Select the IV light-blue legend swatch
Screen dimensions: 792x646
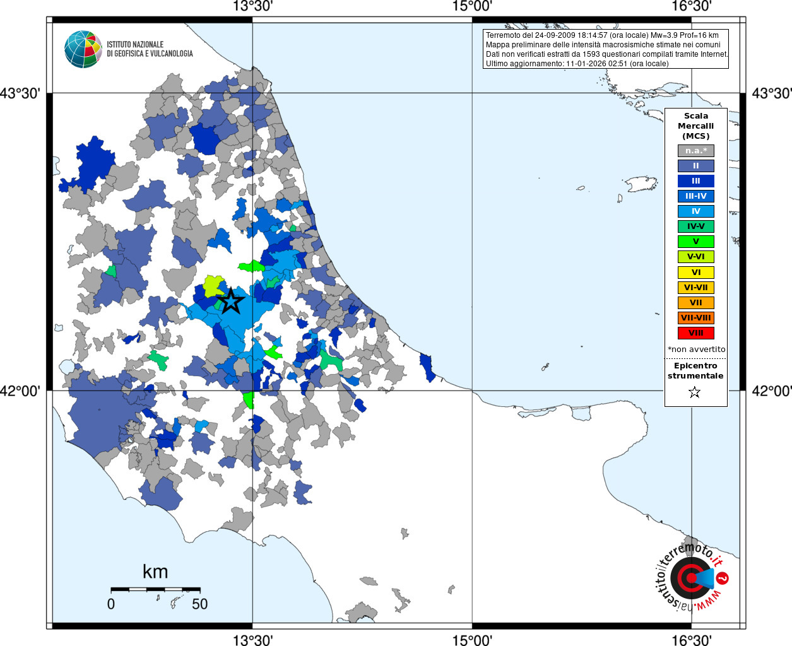[696, 211]
